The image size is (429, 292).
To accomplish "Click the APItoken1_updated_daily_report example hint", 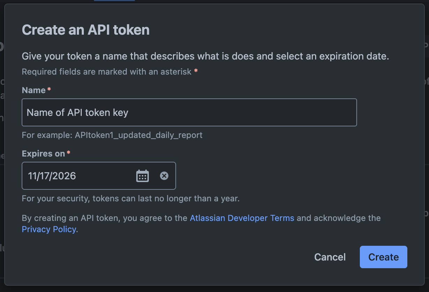I will tap(112, 135).
